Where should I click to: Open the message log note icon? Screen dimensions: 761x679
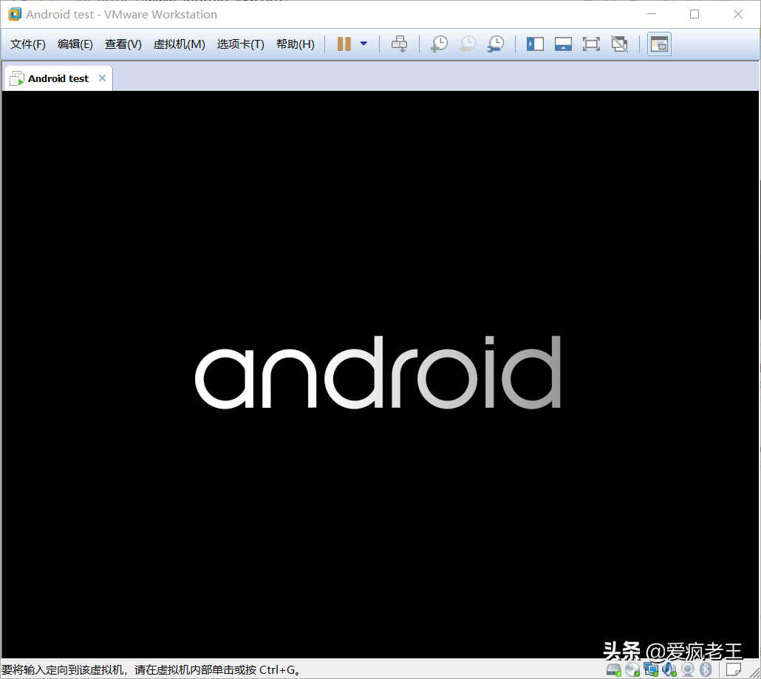734,670
